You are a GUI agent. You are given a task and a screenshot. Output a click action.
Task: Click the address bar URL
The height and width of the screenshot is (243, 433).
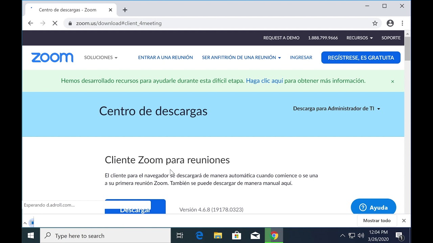coord(119,23)
